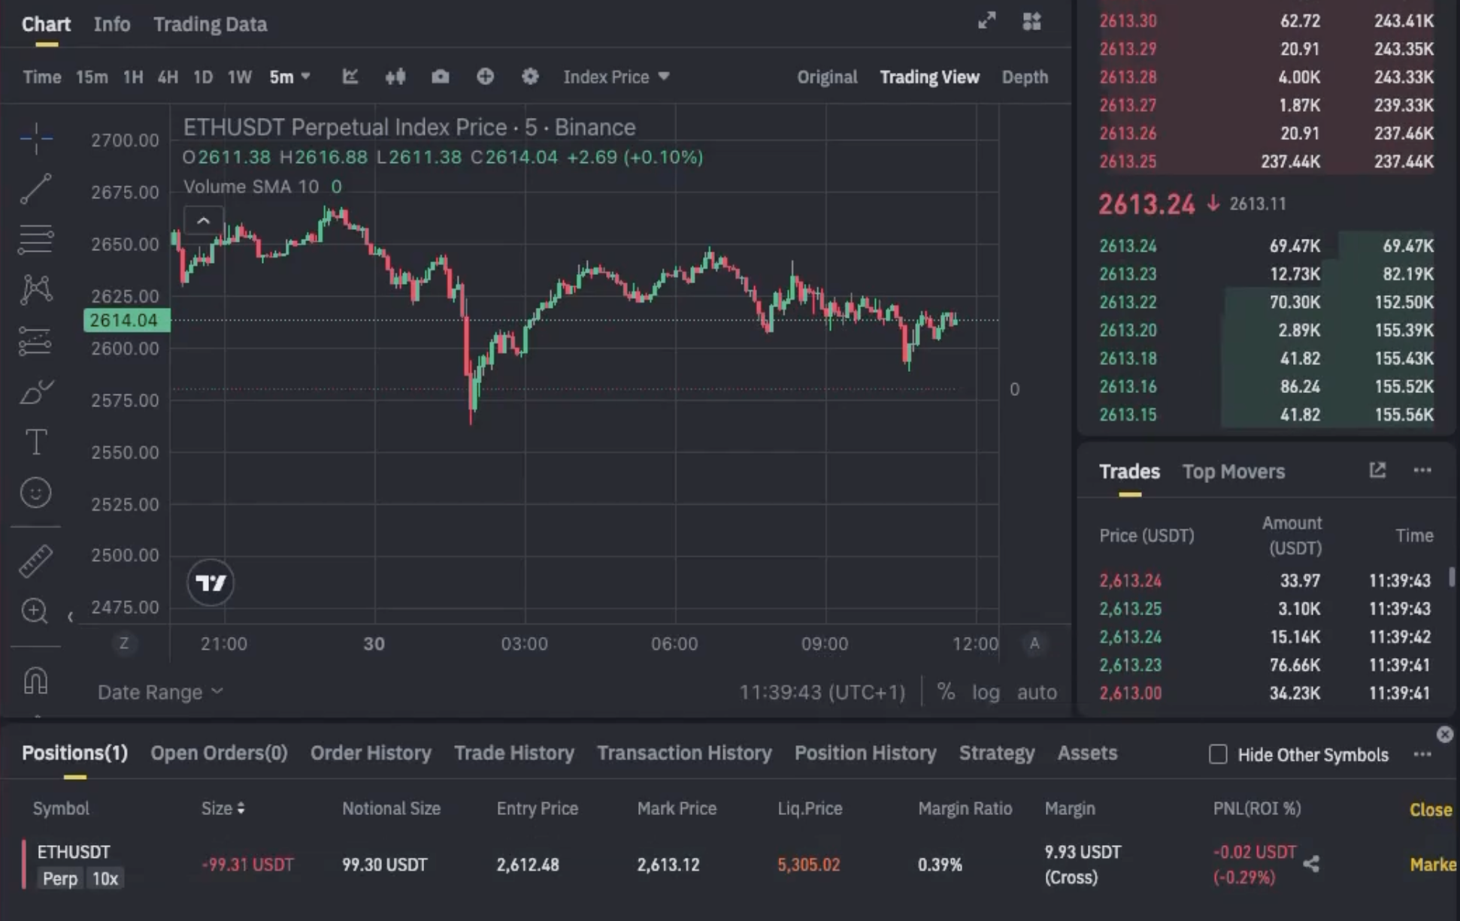Viewport: 1460px width, 921px height.
Task: Switch to Trading Data tab
Action: coord(210,24)
